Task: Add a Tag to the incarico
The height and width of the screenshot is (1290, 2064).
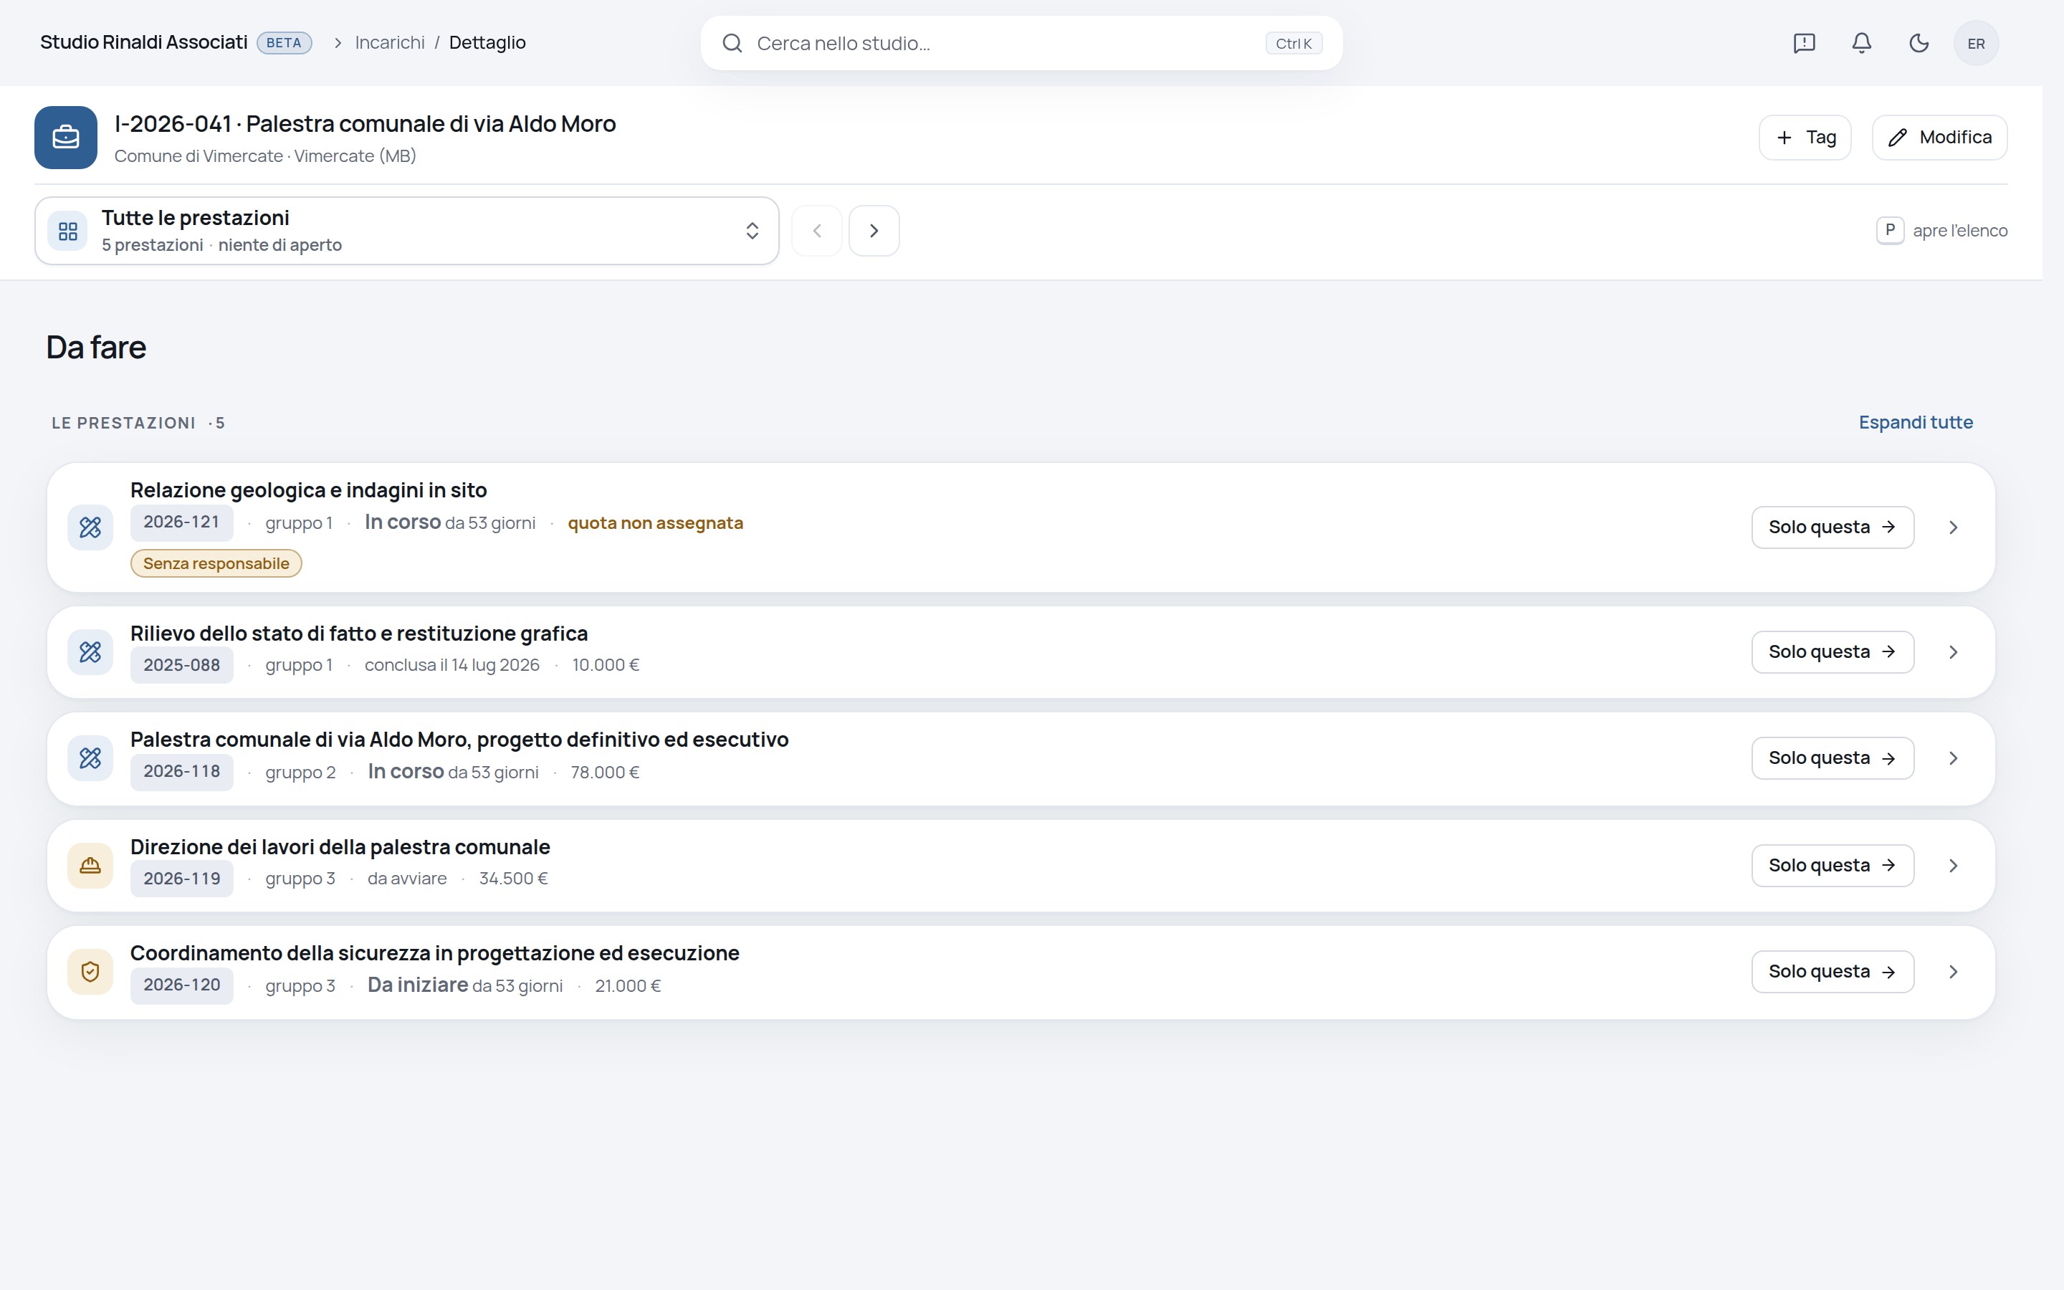Action: pyautogui.click(x=1805, y=138)
